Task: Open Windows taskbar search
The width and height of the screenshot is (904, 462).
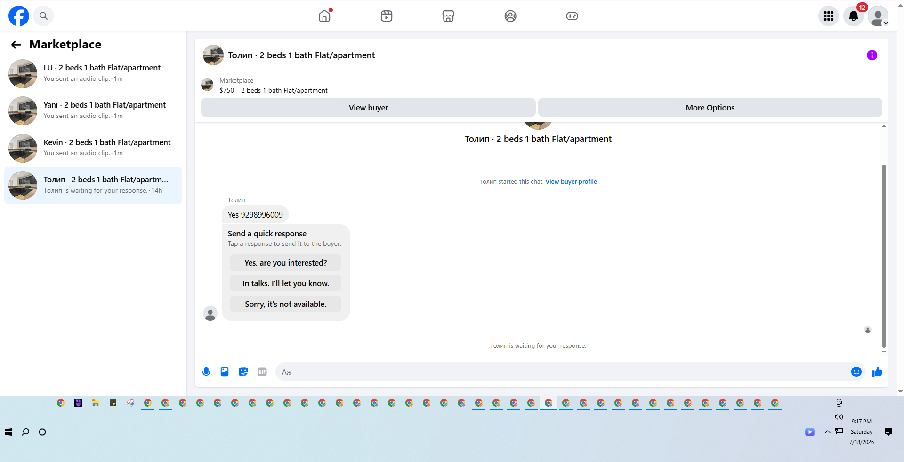Action: pos(25,432)
